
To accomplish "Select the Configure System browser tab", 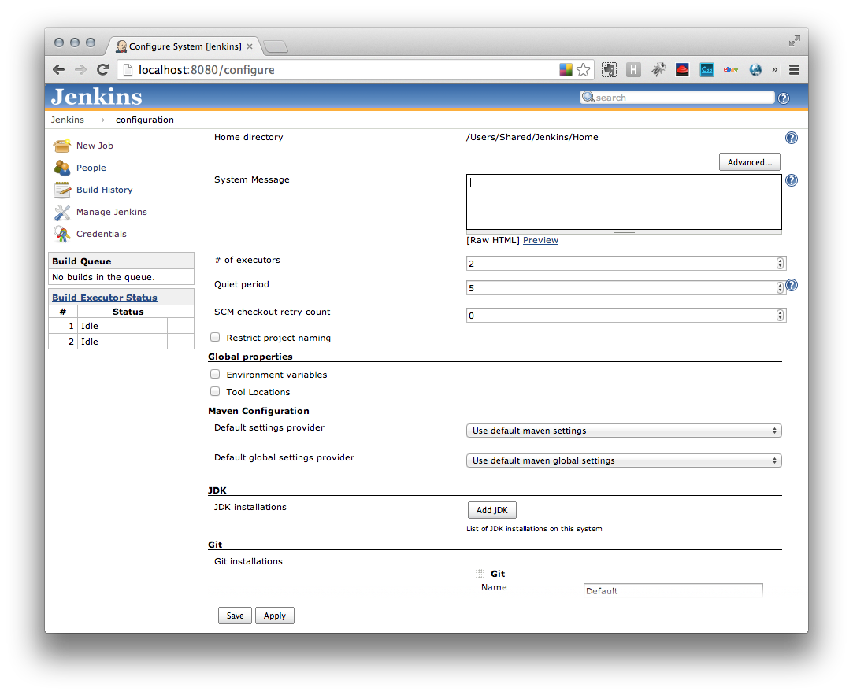I will [185, 46].
